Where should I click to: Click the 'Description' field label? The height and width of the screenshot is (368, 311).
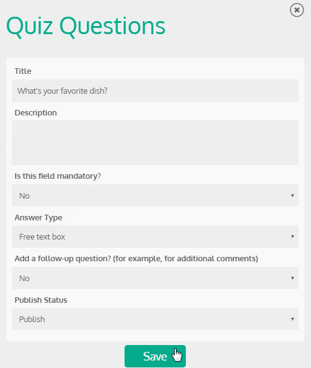(x=36, y=113)
